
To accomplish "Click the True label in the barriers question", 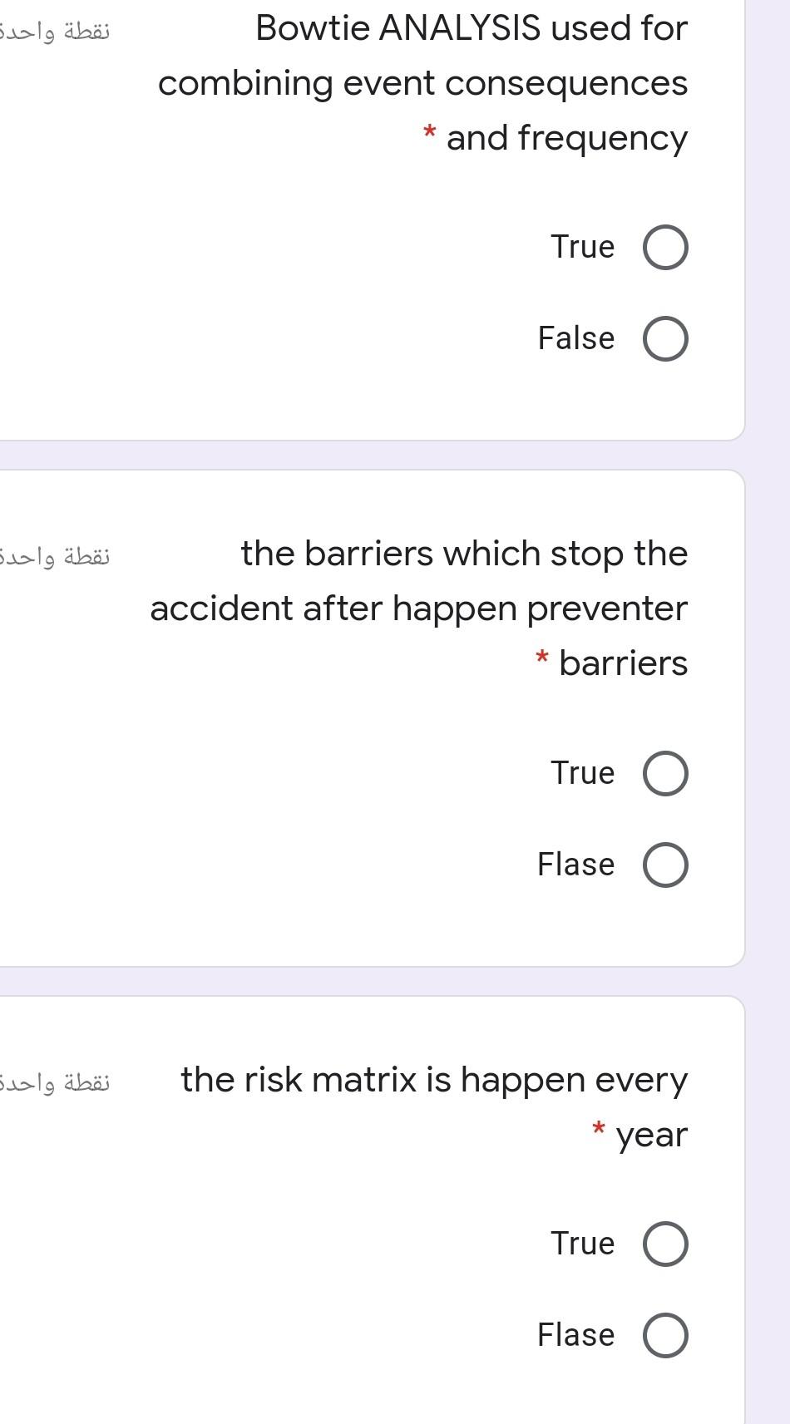I will click(x=584, y=772).
